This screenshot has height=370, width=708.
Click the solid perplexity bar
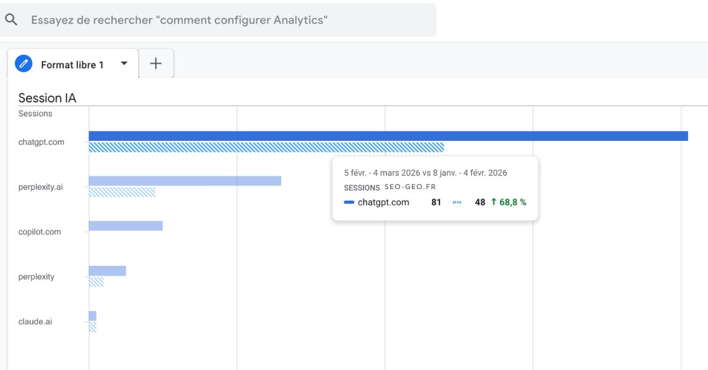[107, 271]
